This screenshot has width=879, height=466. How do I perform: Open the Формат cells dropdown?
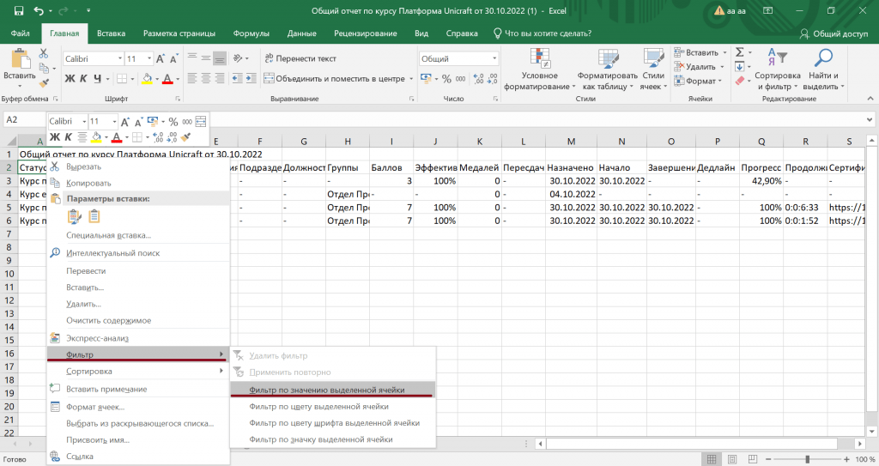click(x=699, y=81)
